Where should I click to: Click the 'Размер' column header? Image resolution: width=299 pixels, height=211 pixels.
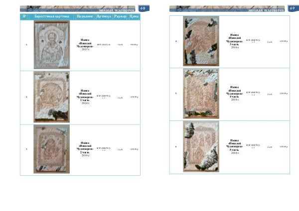[x=120, y=17]
